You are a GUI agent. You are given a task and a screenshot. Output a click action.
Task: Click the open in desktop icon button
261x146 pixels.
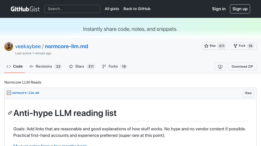click(x=220, y=67)
